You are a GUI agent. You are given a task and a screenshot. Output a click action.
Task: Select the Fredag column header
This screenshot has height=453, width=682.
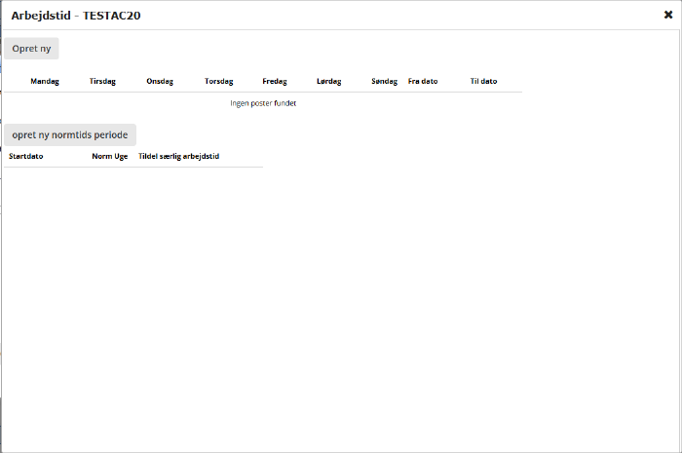pyautogui.click(x=275, y=82)
